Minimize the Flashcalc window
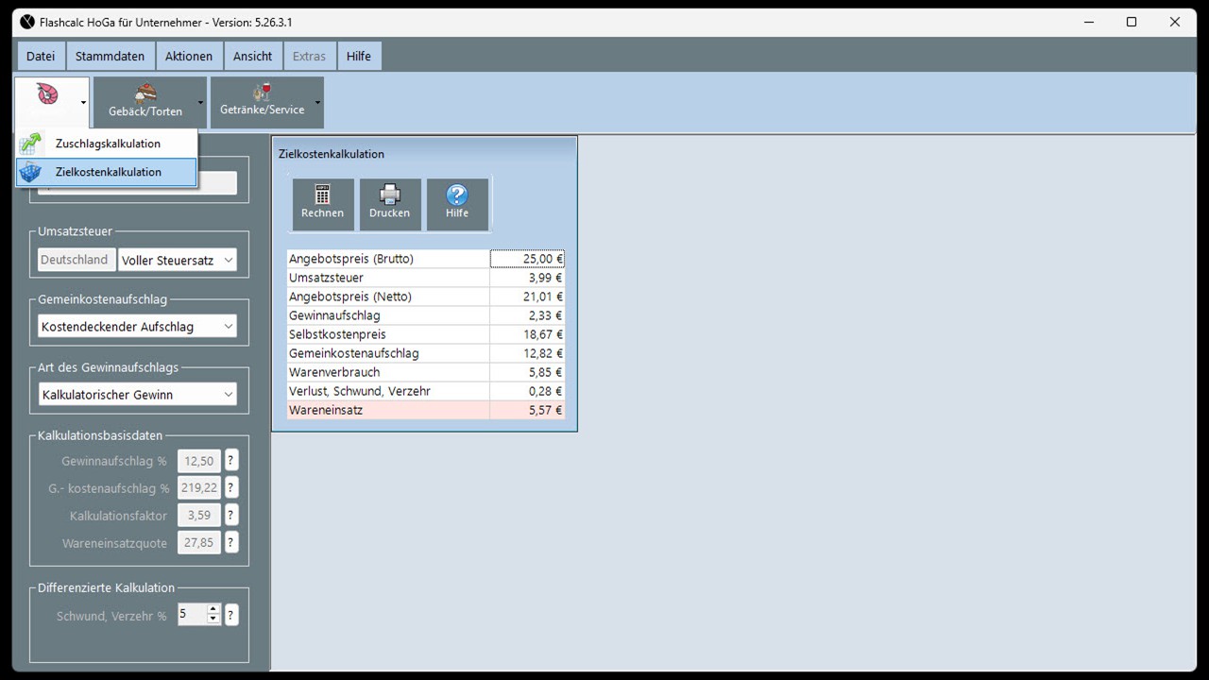Image resolution: width=1209 pixels, height=680 pixels. pos(1088,22)
